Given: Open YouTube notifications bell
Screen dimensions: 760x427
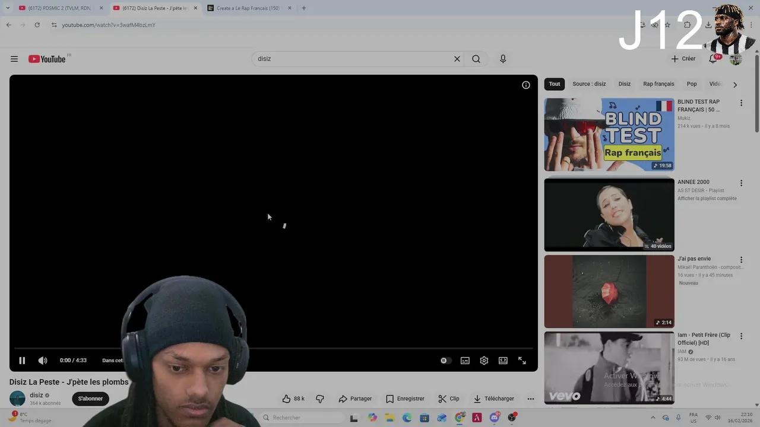Looking at the screenshot, I should [x=713, y=59].
